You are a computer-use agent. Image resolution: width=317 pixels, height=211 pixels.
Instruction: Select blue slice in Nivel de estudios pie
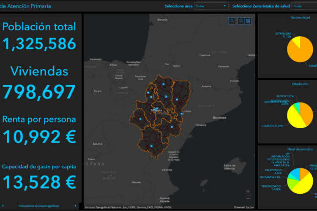tap(295, 173)
